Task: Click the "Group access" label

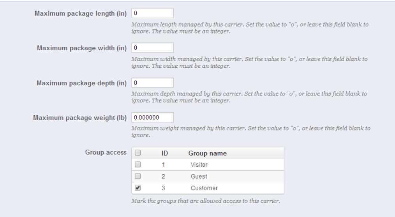Action: click(106, 152)
